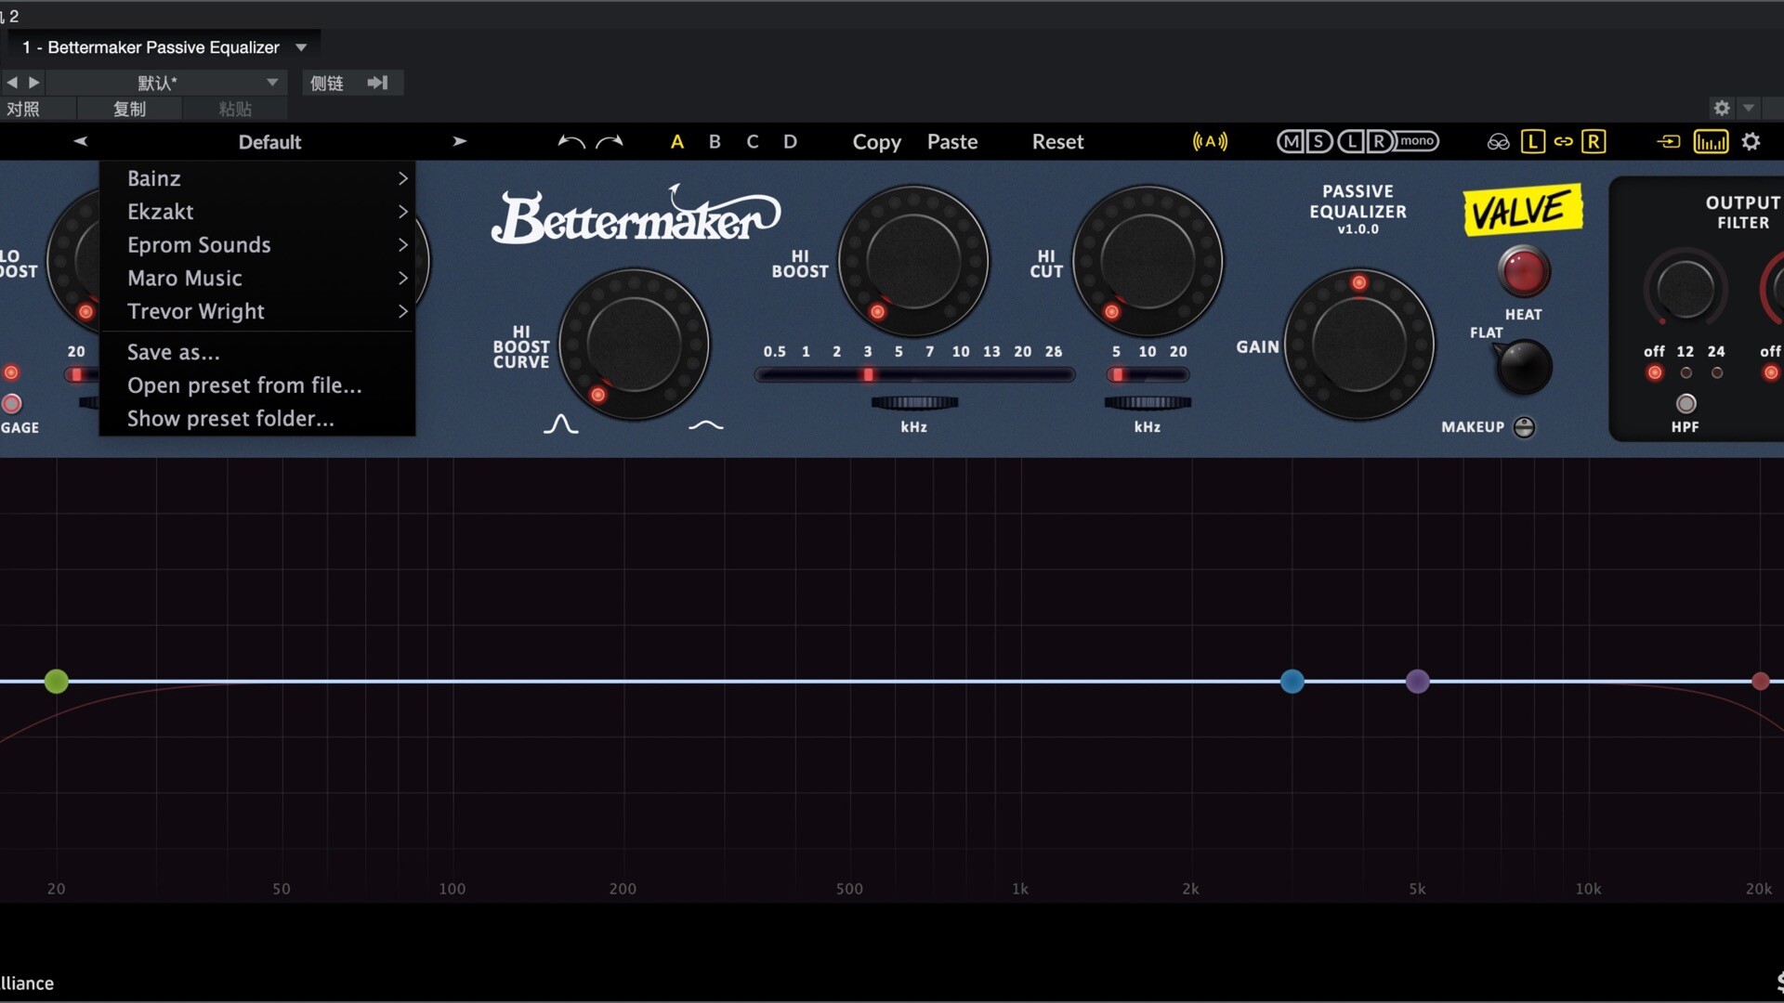
Task: Open plugin settings gear
Action: click(1751, 141)
